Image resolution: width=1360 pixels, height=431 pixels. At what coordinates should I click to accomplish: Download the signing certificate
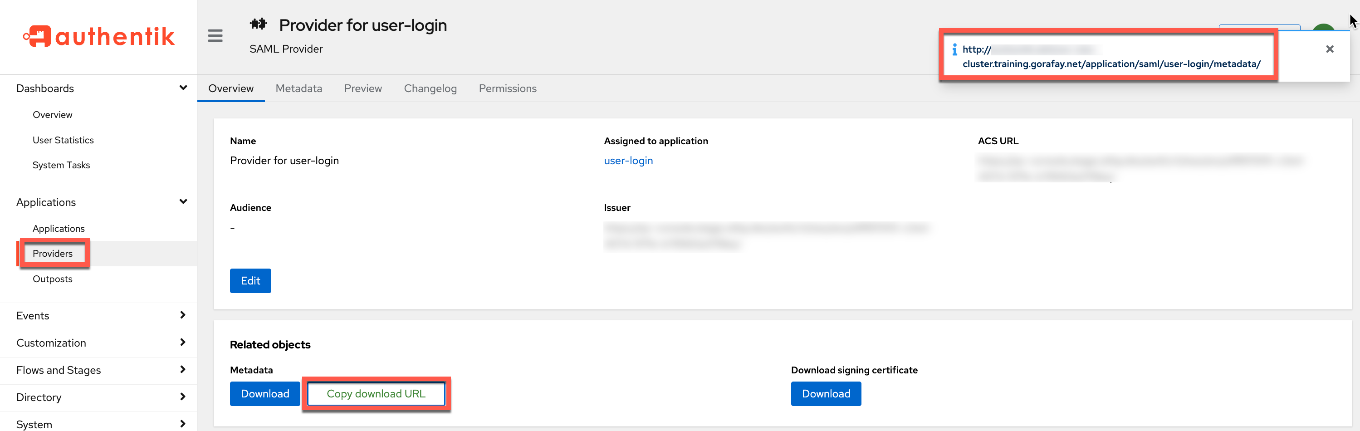(x=826, y=393)
